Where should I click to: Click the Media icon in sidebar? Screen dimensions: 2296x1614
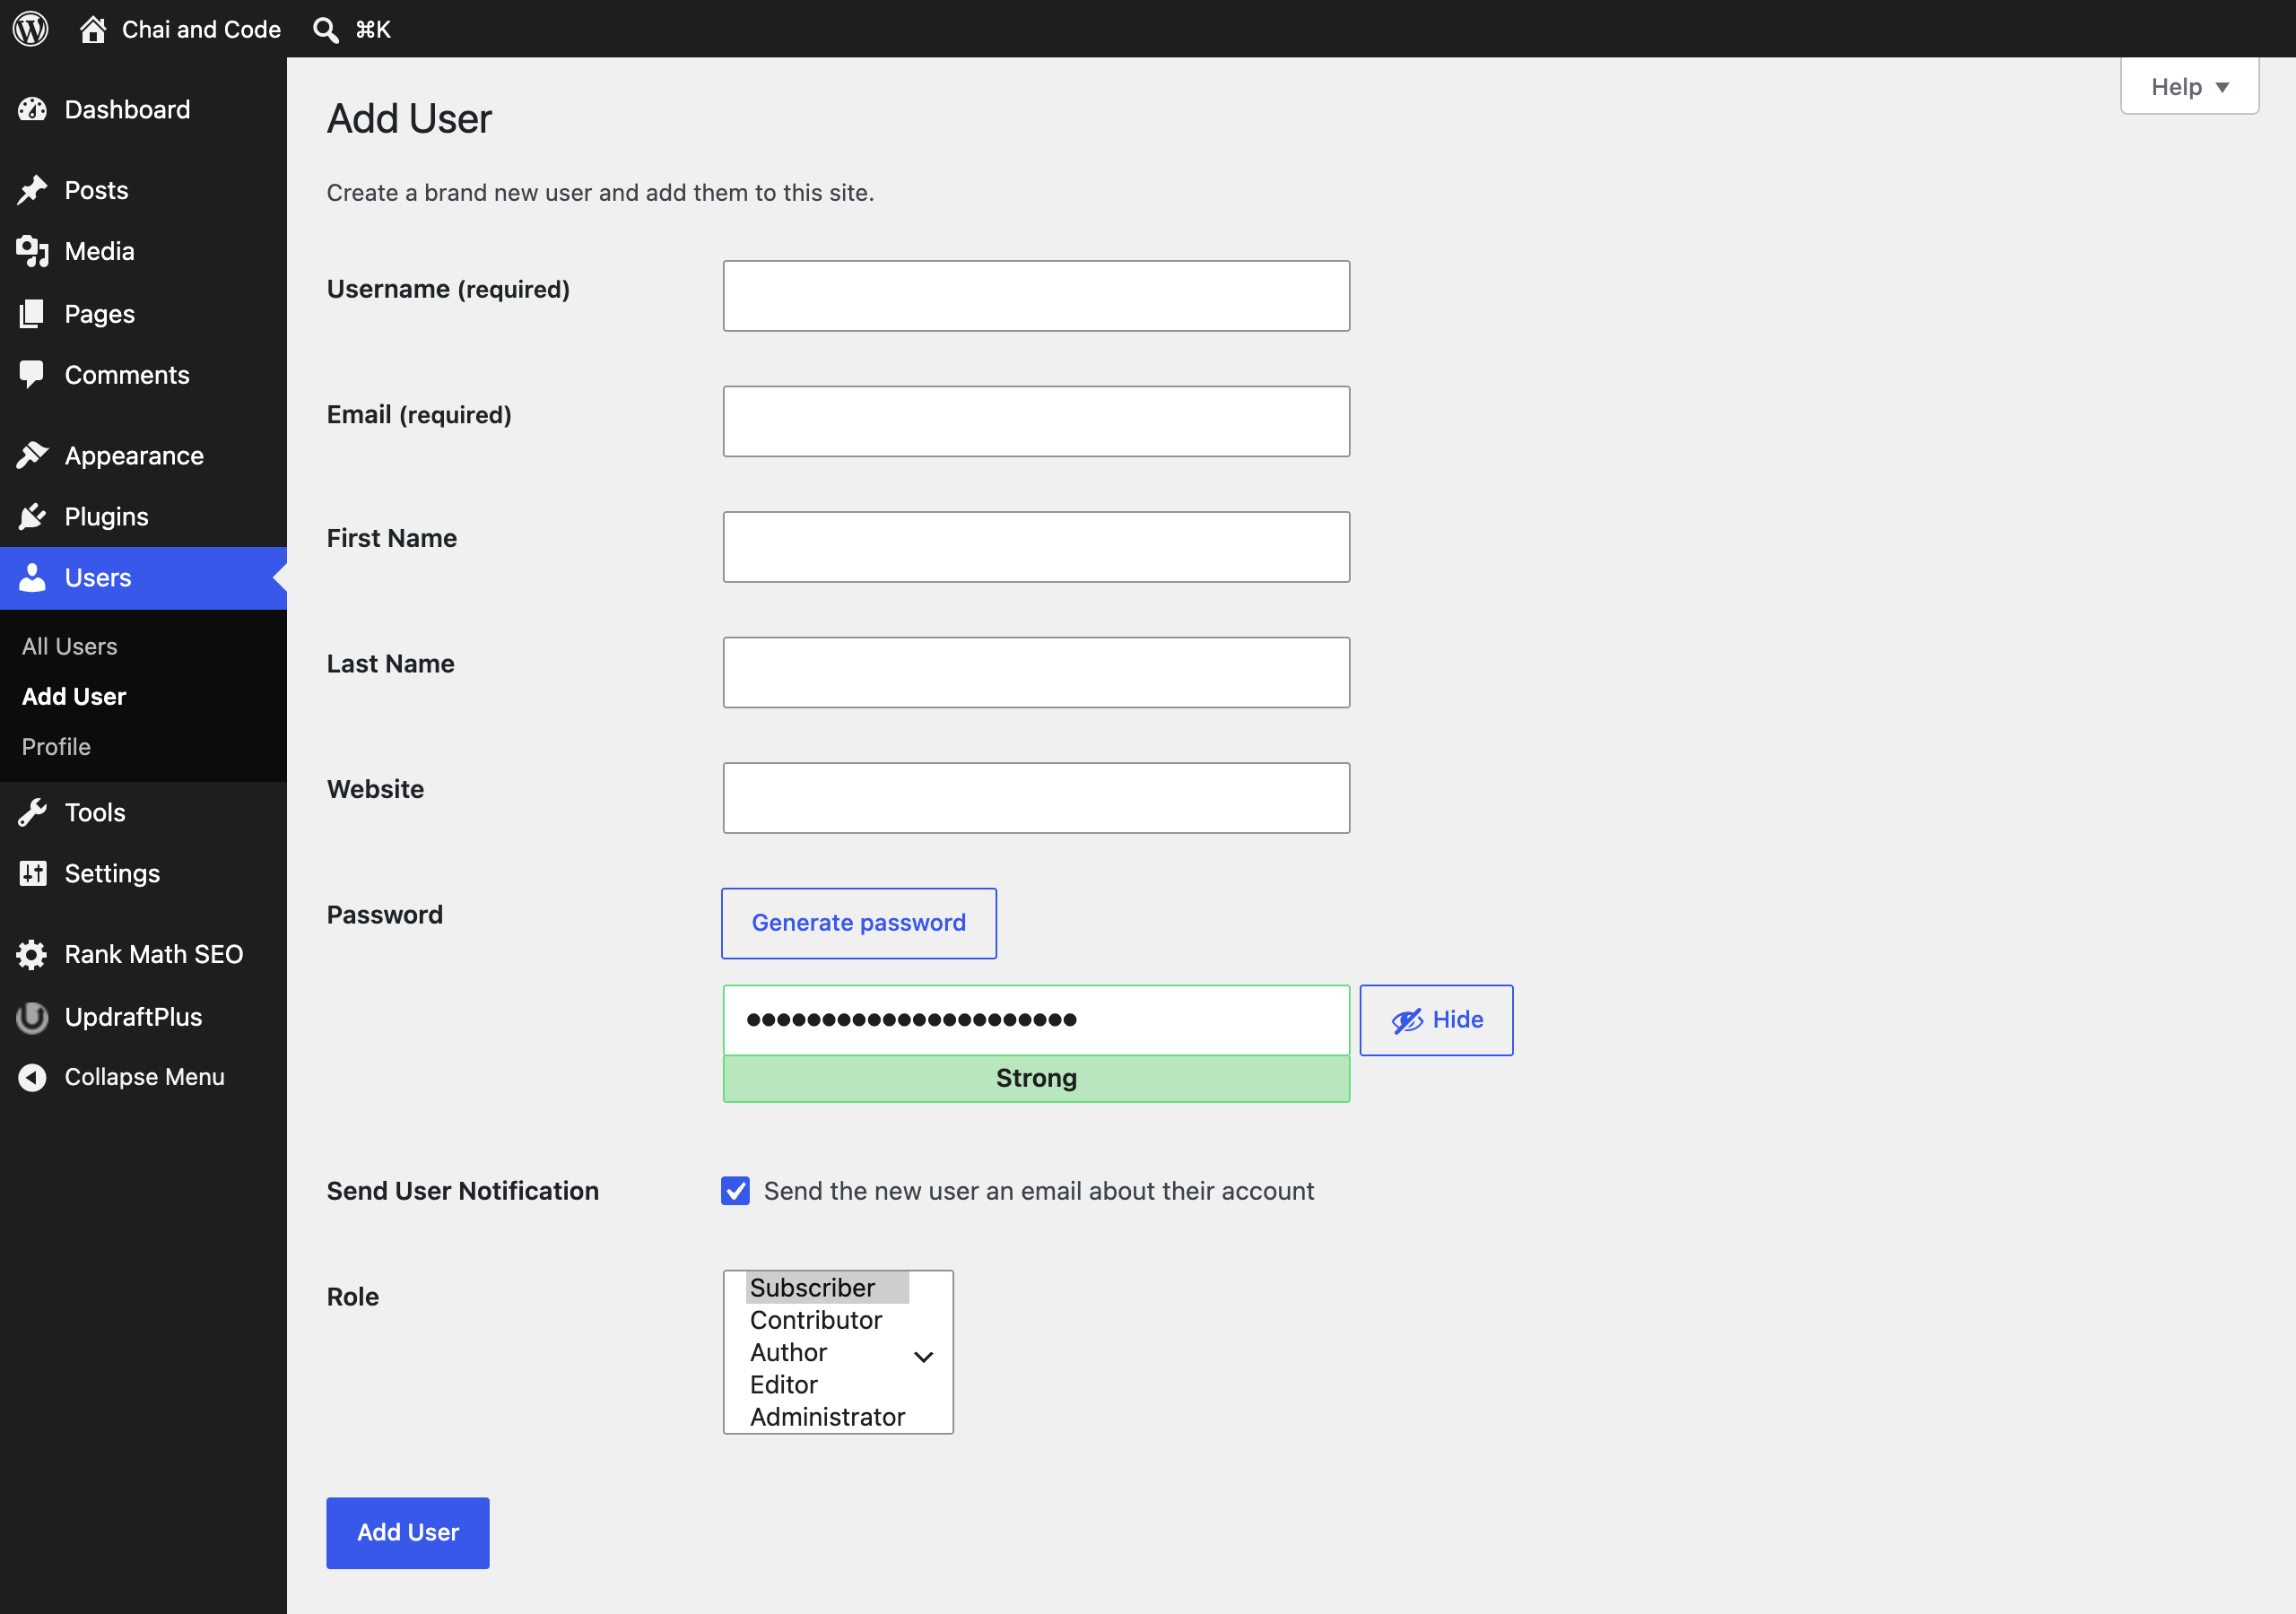point(32,251)
